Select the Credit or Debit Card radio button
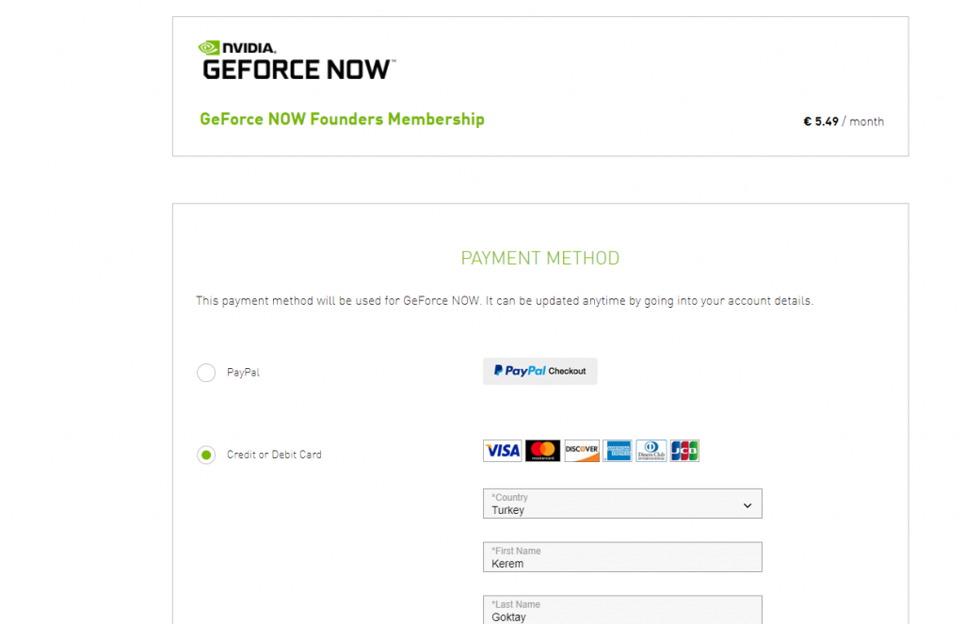Screen dimensions: 964x624 pos(206,456)
